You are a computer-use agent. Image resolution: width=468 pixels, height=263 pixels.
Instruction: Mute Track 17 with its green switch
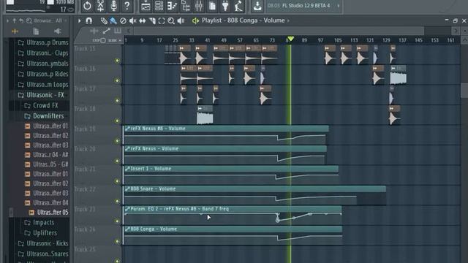pos(117,101)
